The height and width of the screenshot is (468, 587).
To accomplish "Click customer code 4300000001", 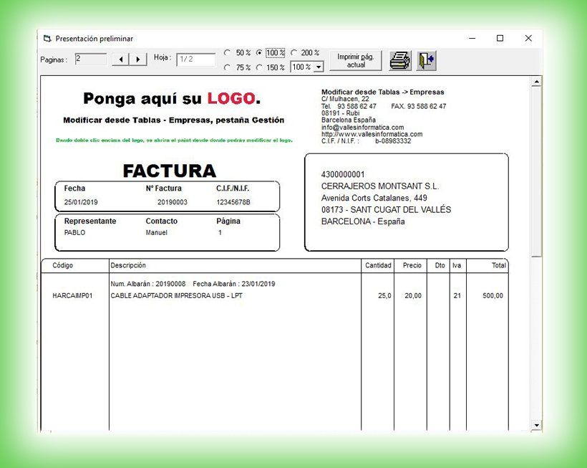I will tap(343, 174).
